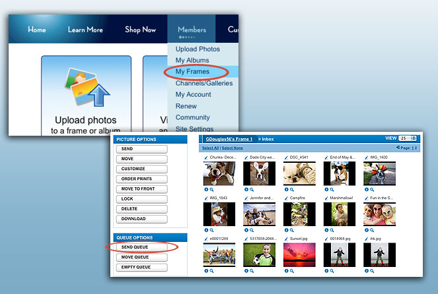Click the LOCK button
438x294 pixels.
coord(142,199)
